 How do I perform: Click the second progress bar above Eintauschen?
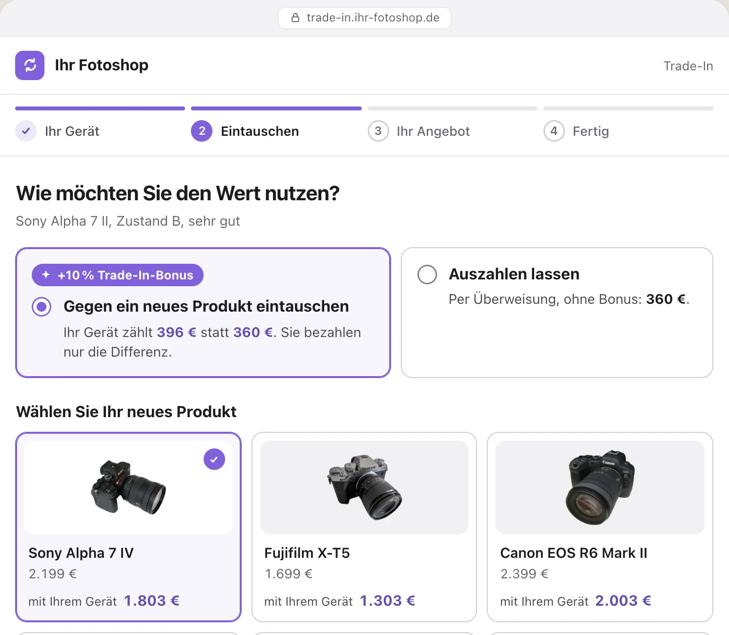(x=276, y=108)
